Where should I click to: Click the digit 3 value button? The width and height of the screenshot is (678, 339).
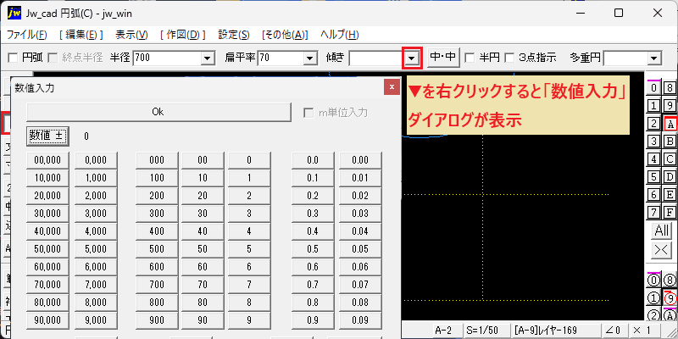pos(249,214)
